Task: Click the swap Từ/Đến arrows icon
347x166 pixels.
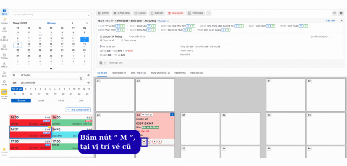Action: 81,79
